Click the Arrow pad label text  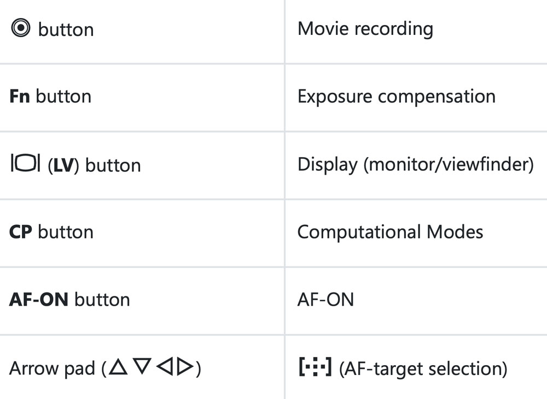pyautogui.click(x=53, y=368)
